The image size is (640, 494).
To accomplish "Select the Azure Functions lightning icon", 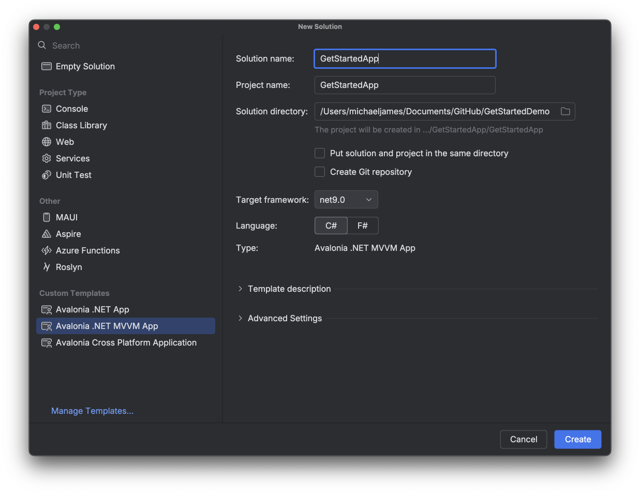I will [47, 250].
